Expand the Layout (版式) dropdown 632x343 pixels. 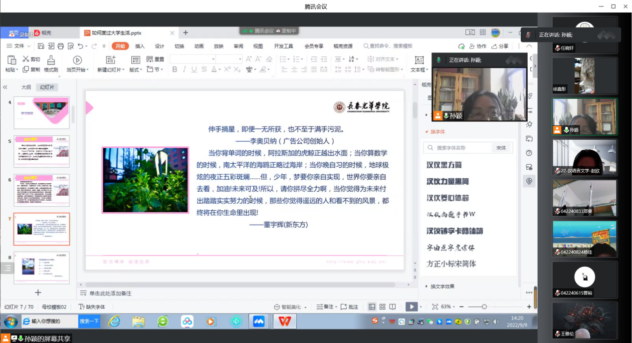pos(136,69)
